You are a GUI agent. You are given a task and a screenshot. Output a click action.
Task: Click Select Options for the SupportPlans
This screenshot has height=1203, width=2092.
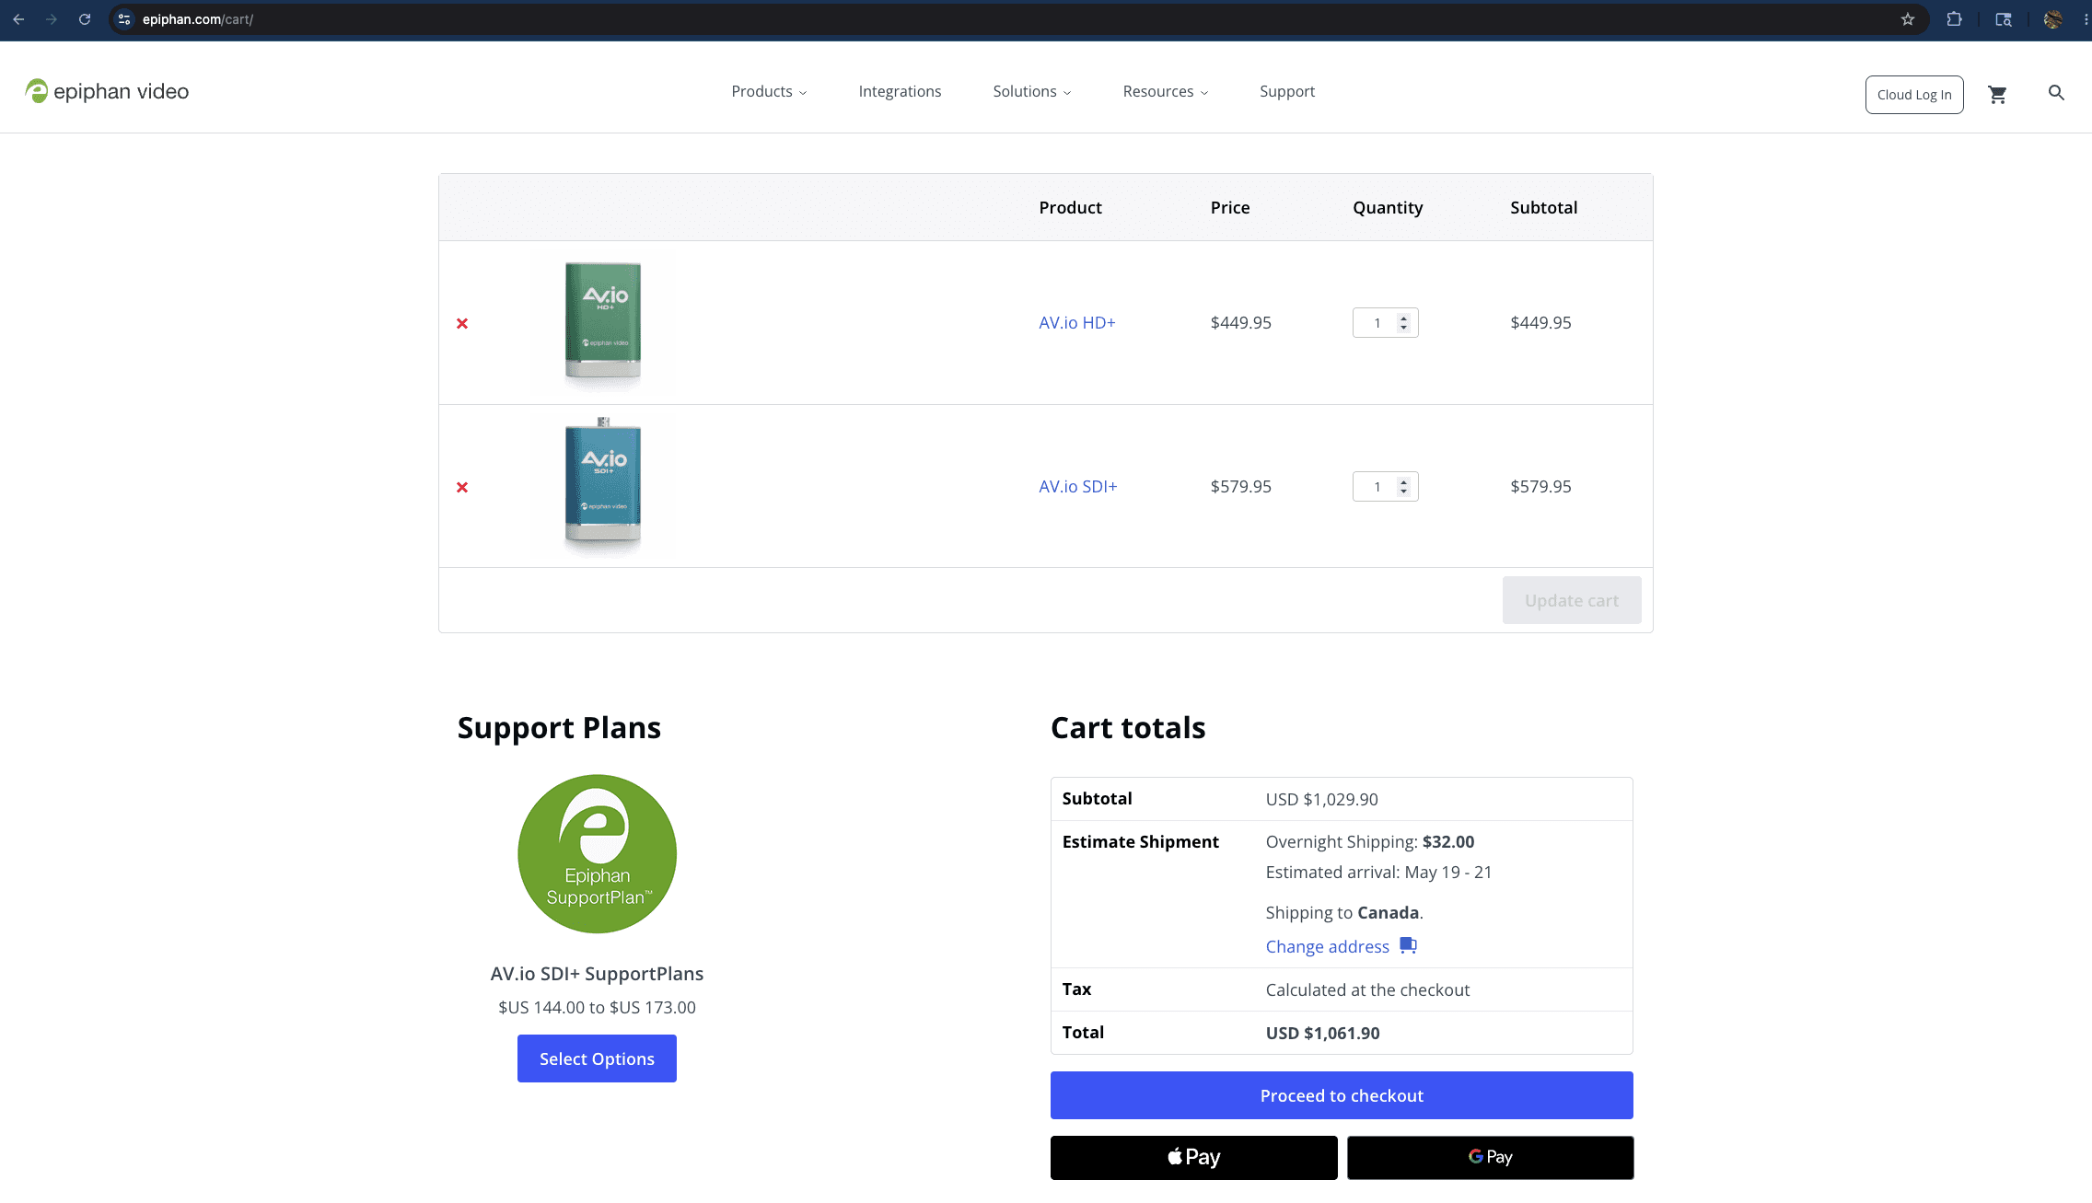pos(597,1058)
